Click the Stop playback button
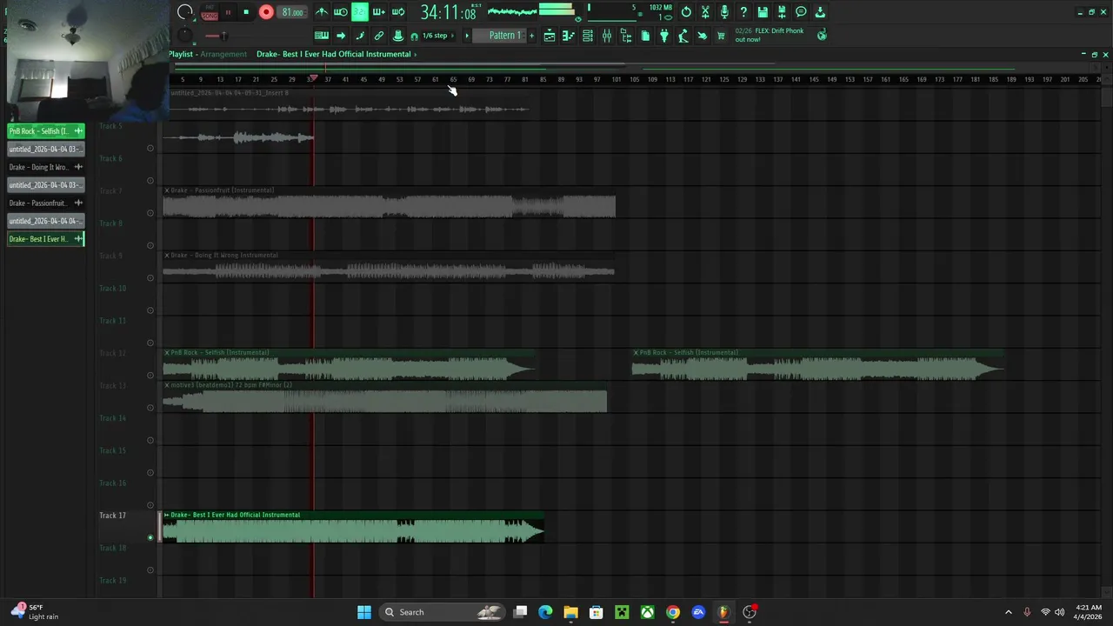This screenshot has width=1113, height=626. tap(246, 12)
